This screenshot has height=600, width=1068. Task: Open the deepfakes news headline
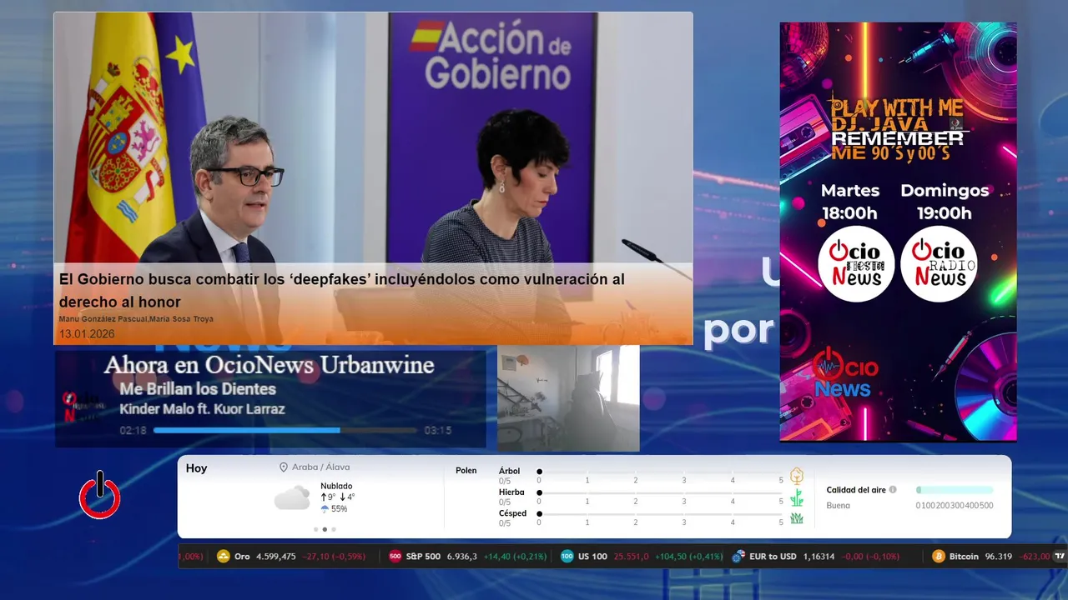pyautogui.click(x=341, y=290)
